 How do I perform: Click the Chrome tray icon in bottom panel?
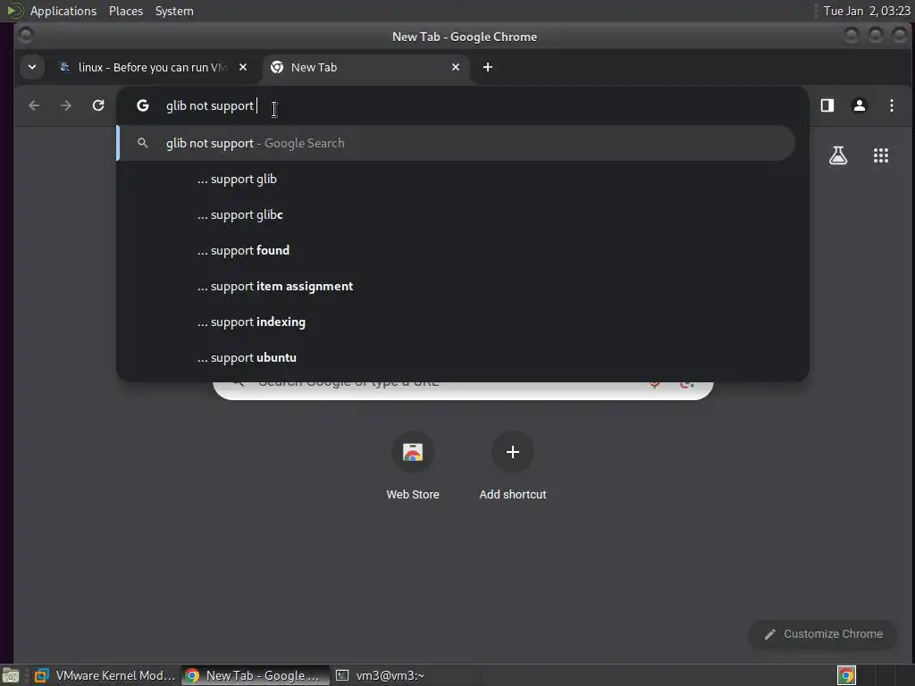click(x=846, y=675)
